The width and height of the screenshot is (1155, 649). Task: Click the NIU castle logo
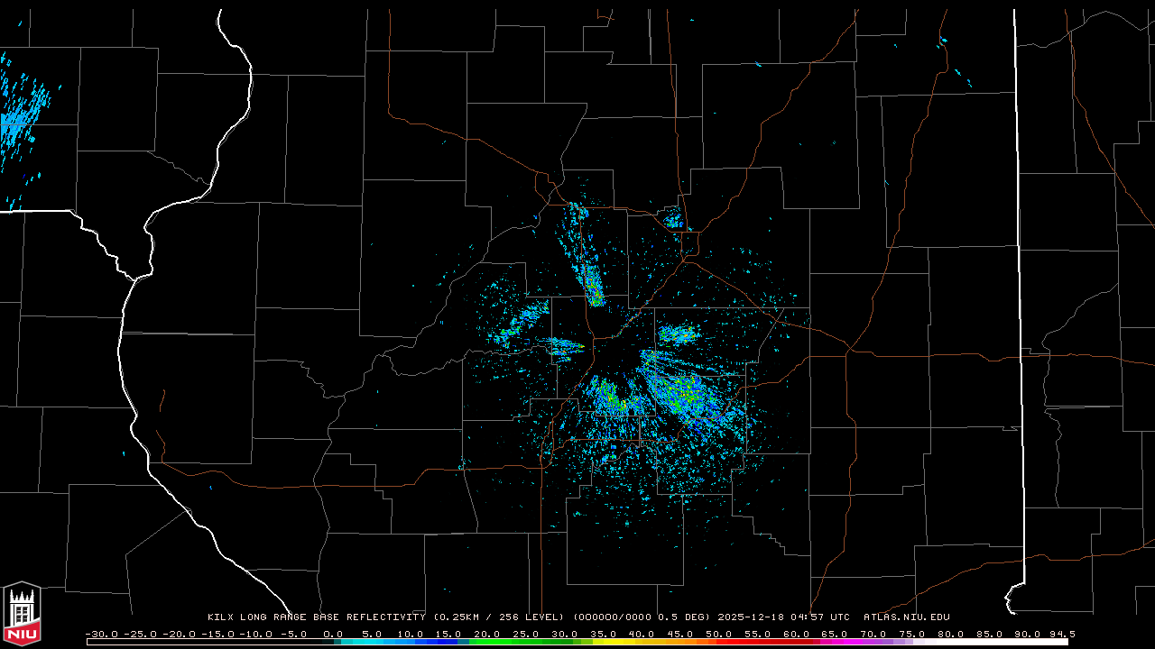coord(22,611)
